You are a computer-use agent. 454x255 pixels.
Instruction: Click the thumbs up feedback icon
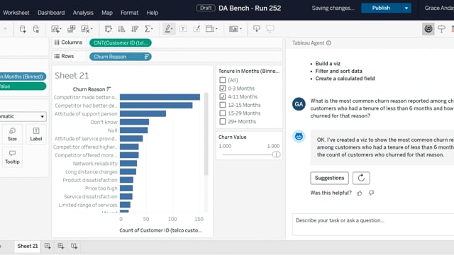360,193
